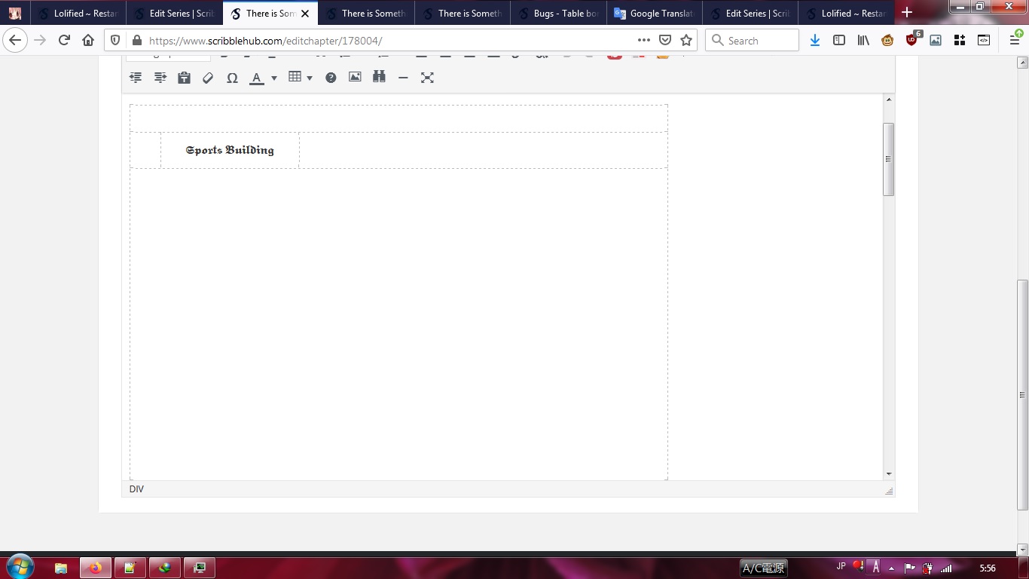The width and height of the screenshot is (1029, 579).
Task: Open the special character omega tool
Action: (x=232, y=78)
